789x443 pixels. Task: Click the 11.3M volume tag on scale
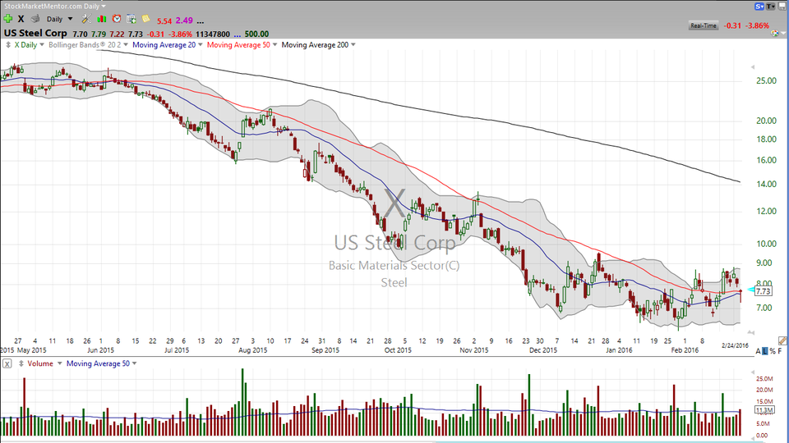click(764, 410)
